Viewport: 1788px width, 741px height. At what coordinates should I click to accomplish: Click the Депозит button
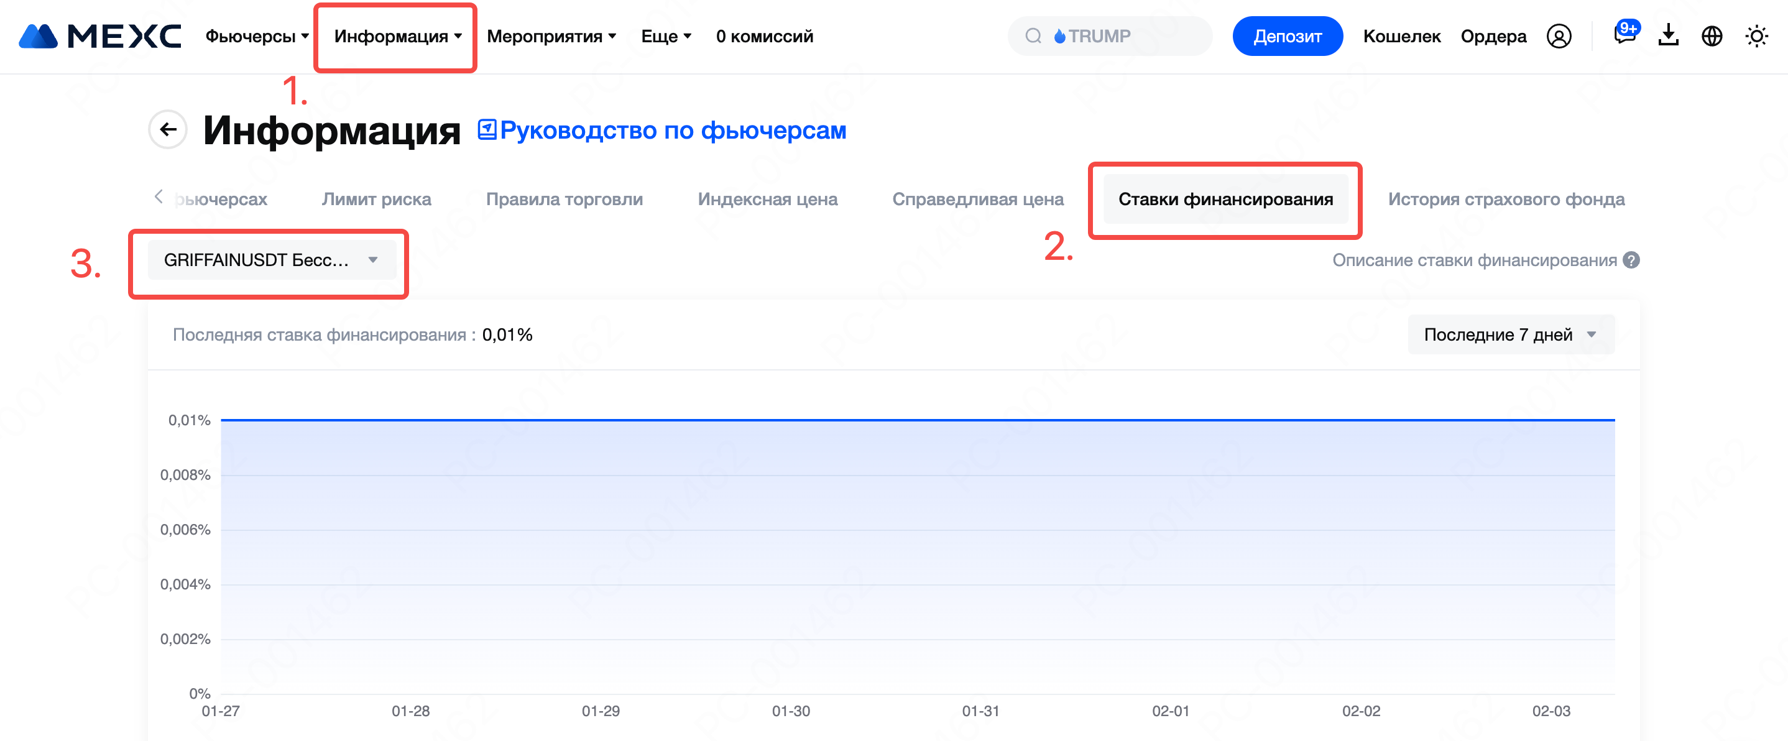(1287, 36)
